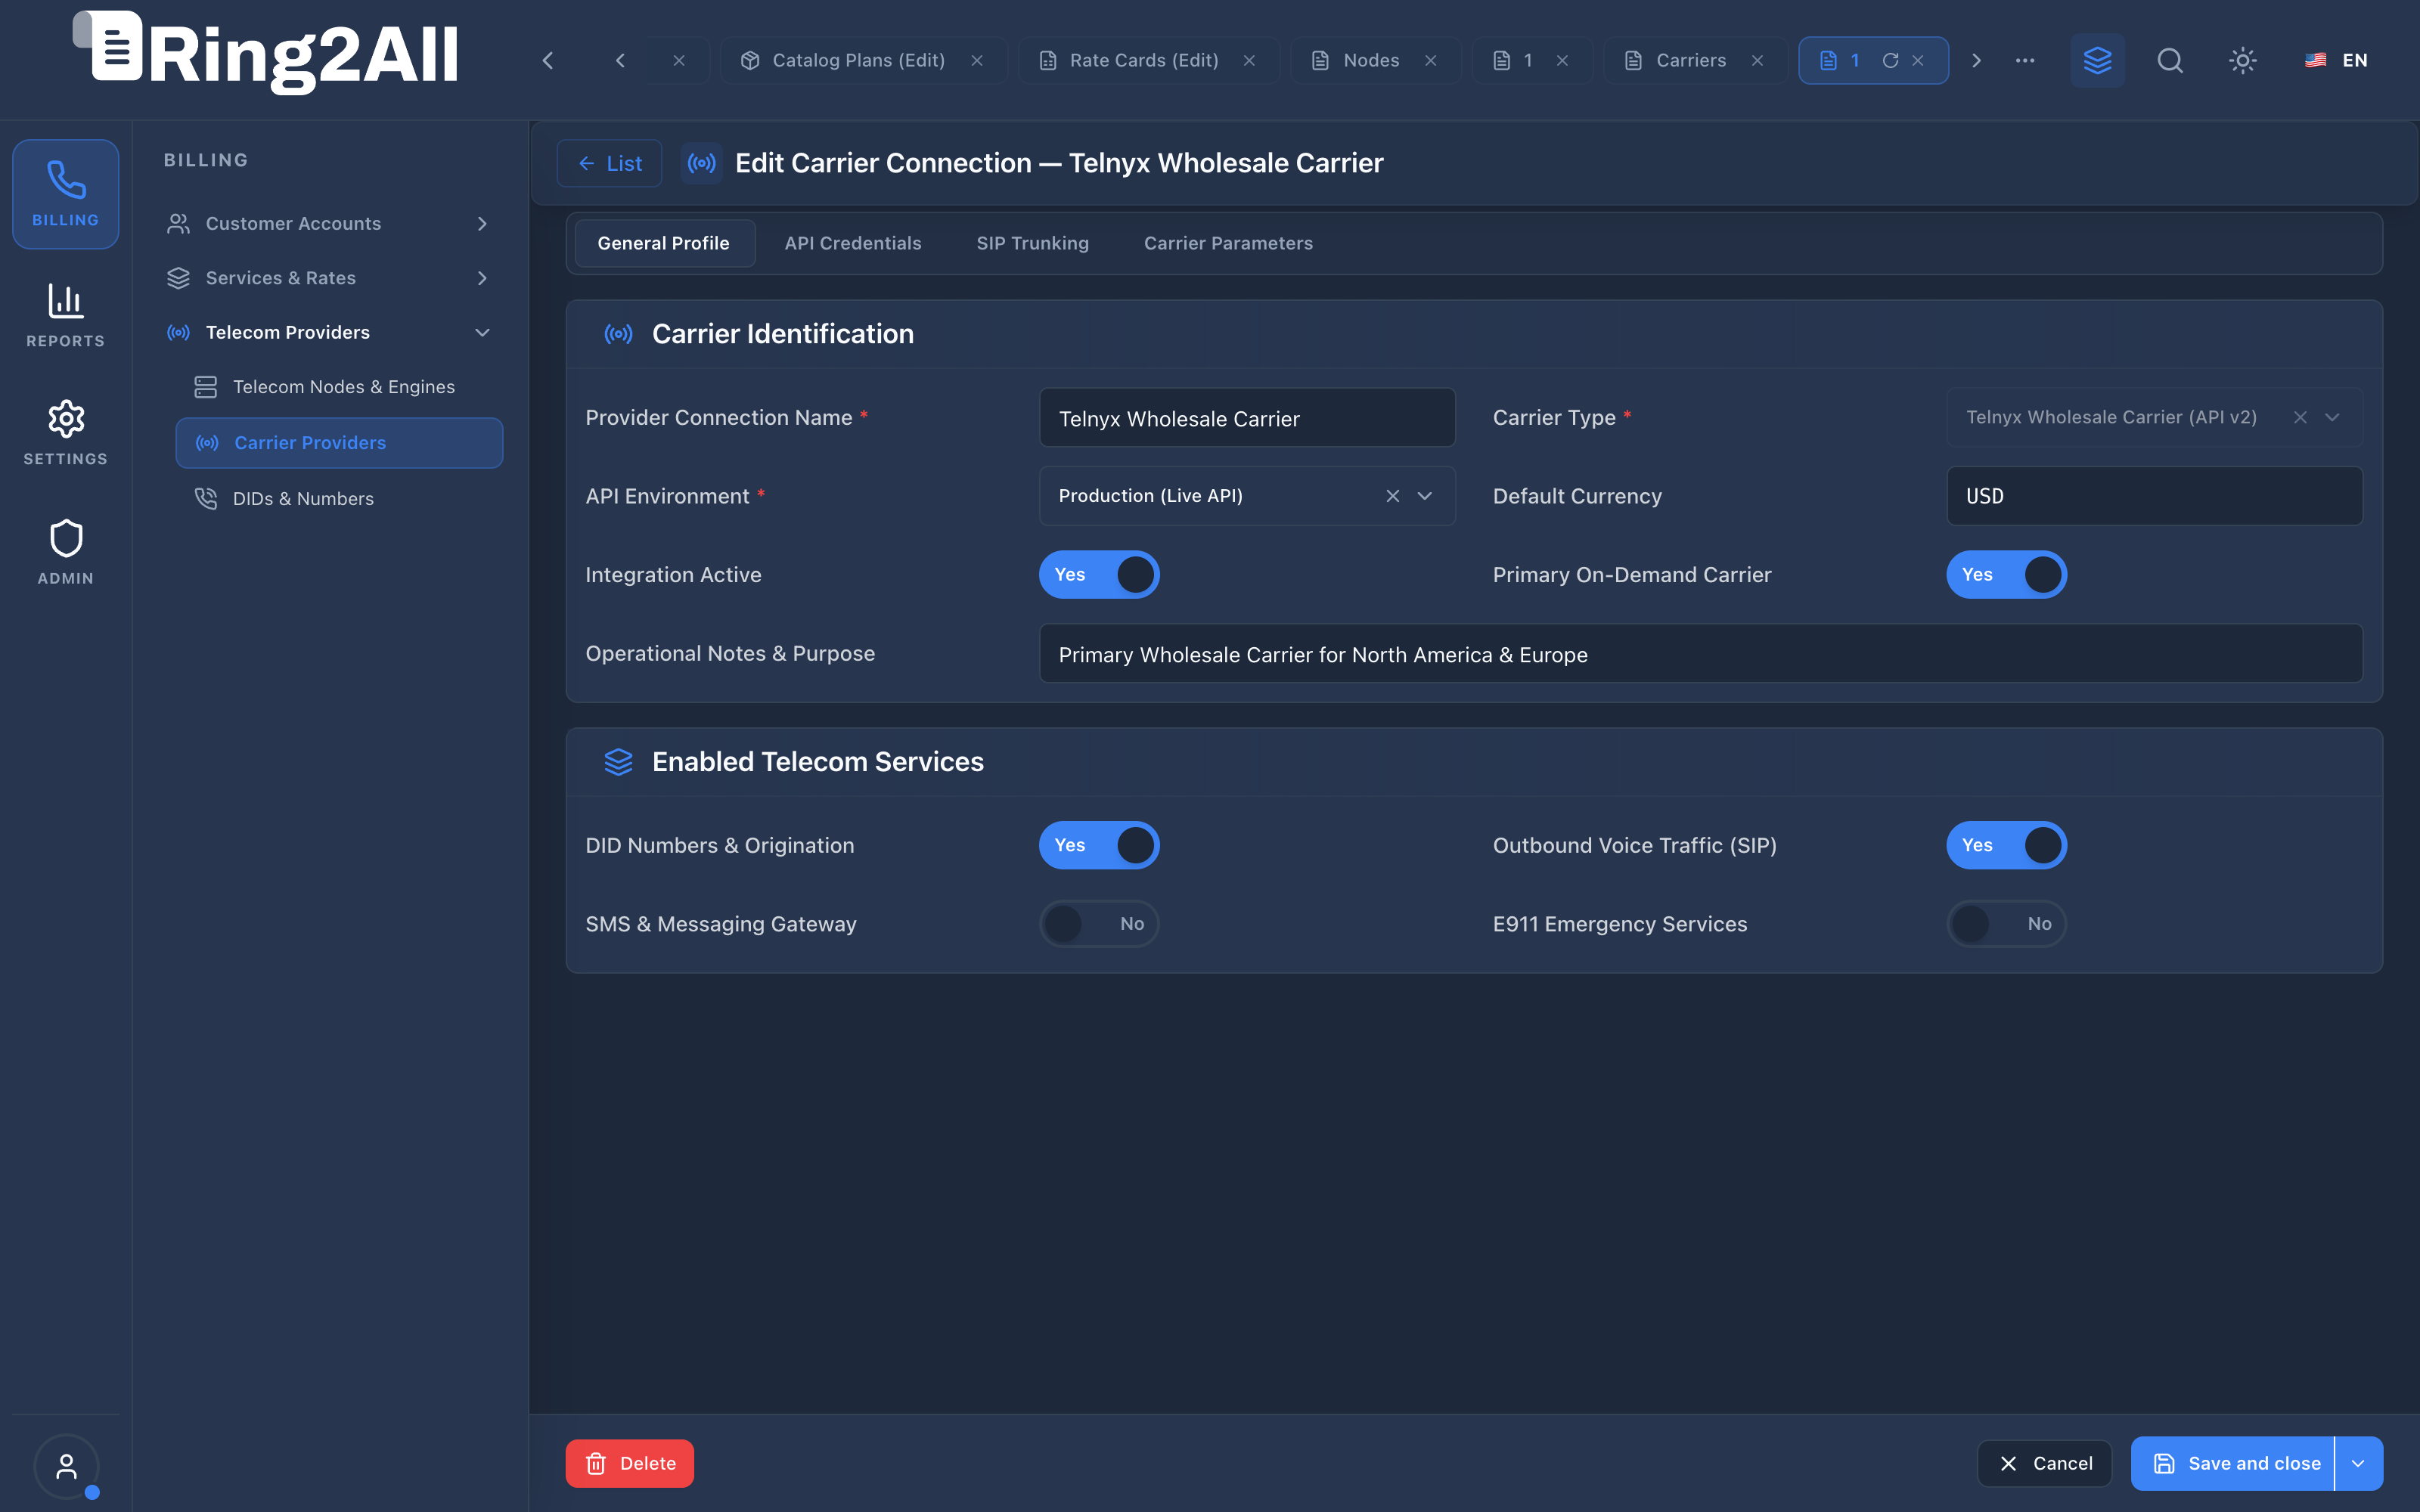
Task: Open the Settings gear section
Action: pyautogui.click(x=65, y=432)
